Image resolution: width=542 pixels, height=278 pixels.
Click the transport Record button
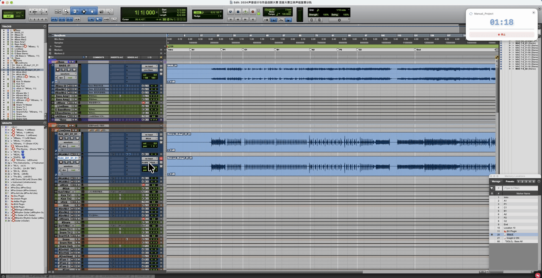pos(253,12)
